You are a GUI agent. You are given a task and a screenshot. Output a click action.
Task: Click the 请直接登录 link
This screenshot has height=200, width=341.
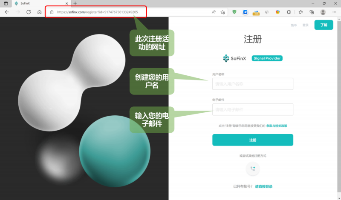tap(263, 186)
